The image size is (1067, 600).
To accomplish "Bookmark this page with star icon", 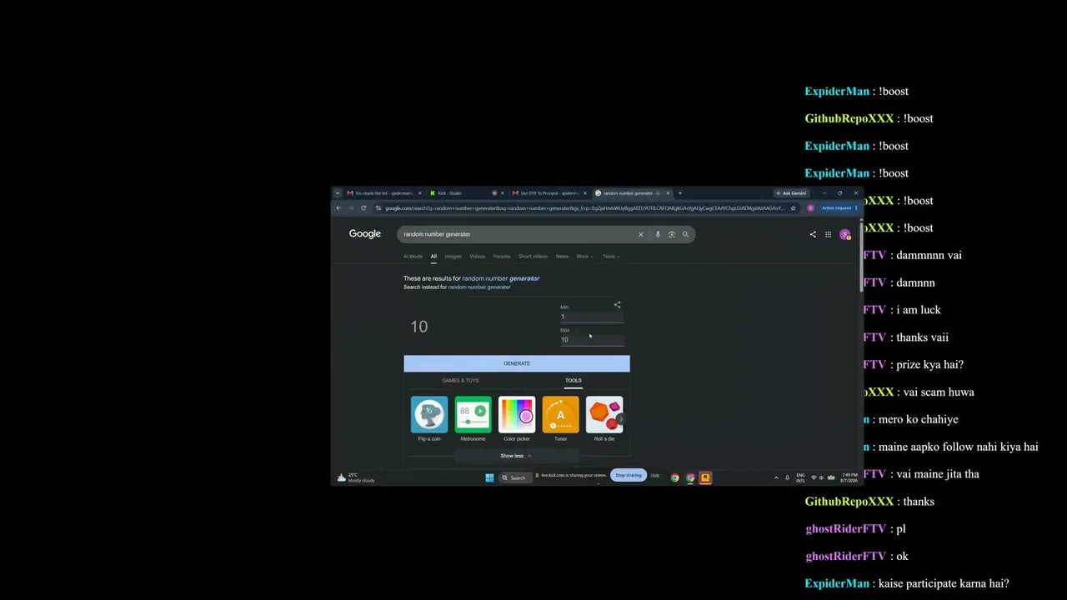I will click(793, 208).
